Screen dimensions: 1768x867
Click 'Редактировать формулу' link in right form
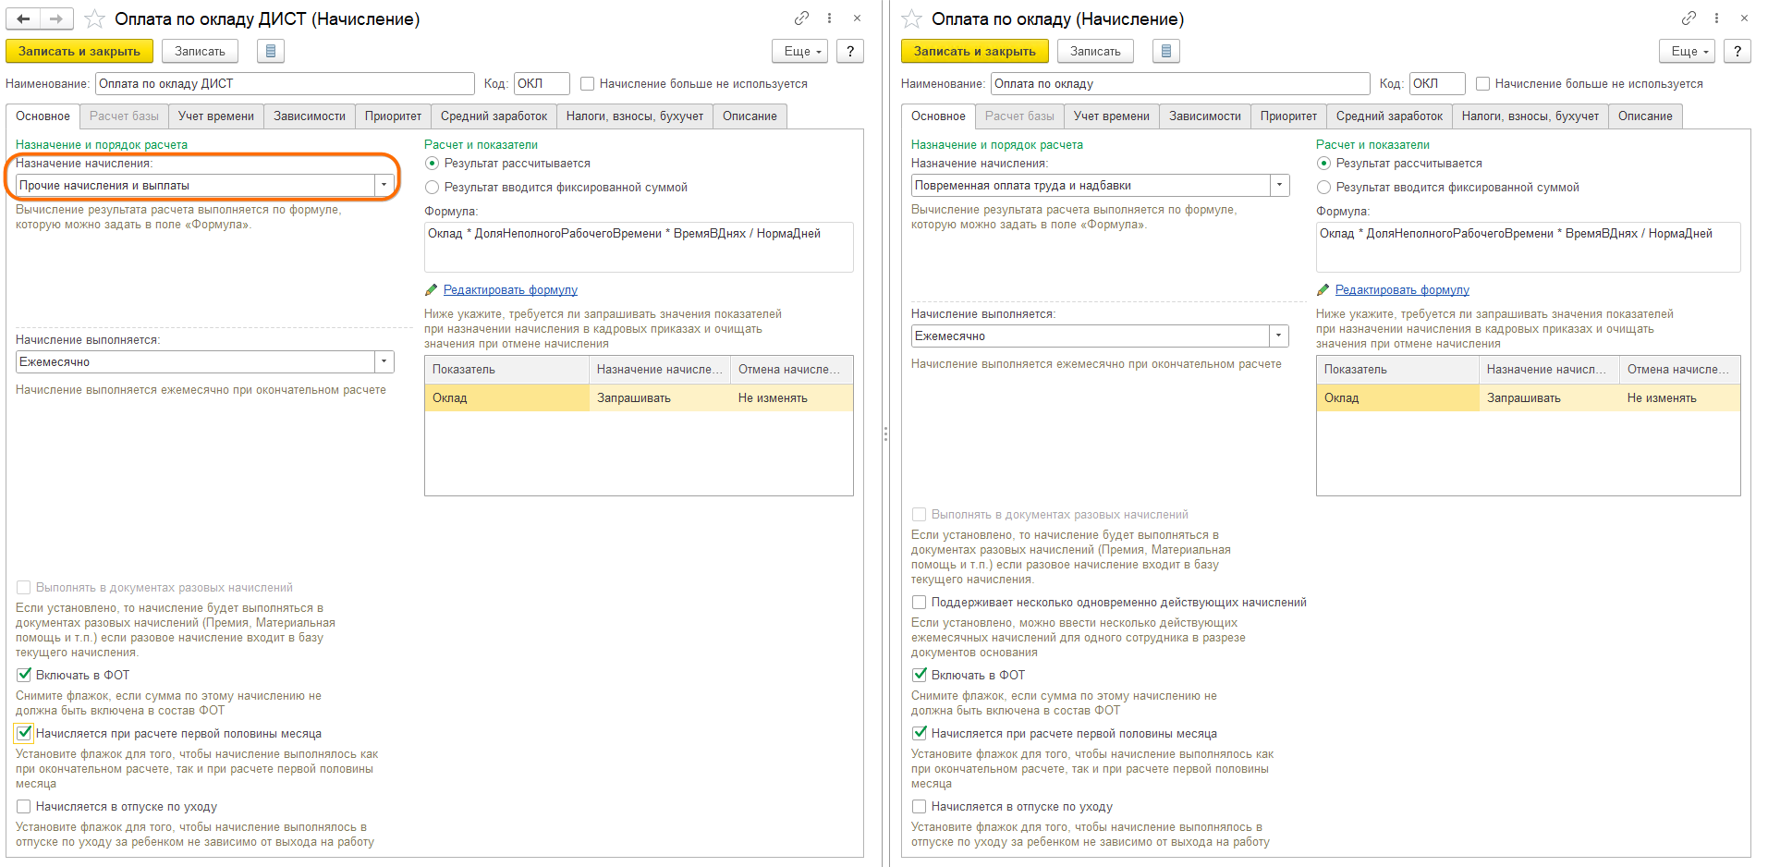pos(1401,290)
